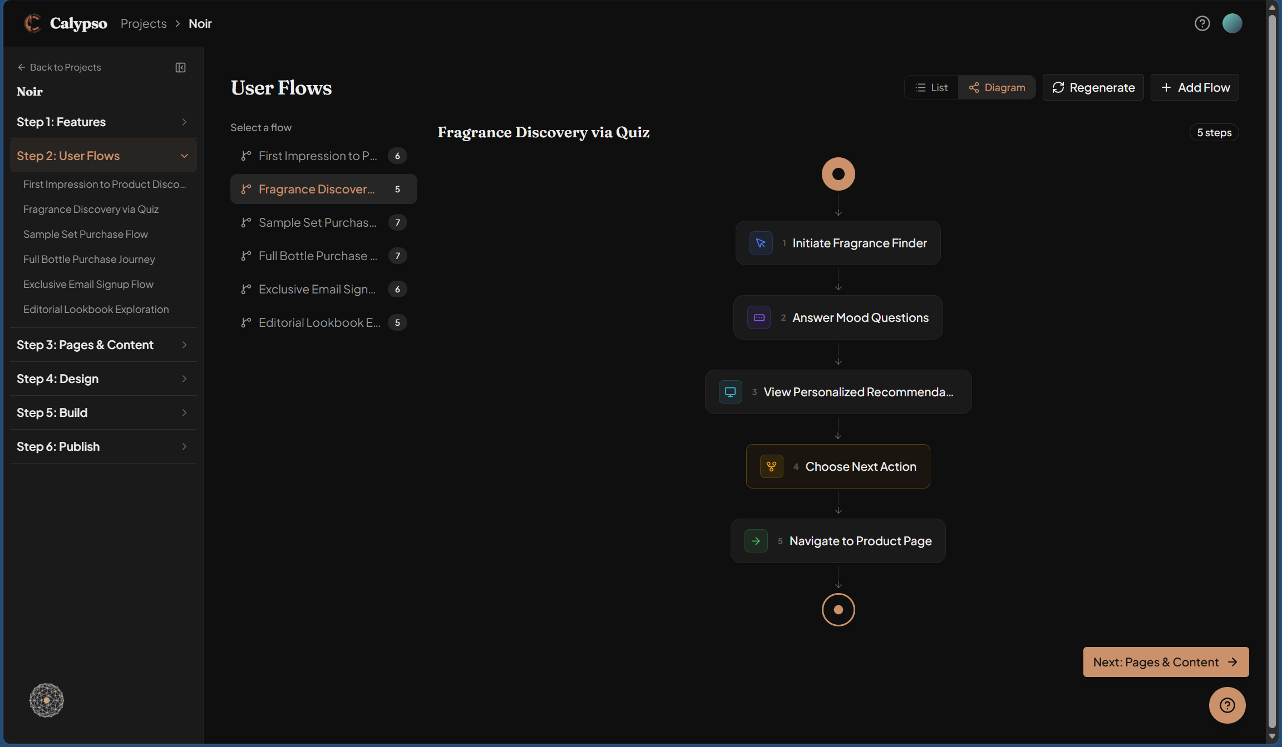
Task: Select the cursor icon on Initiate Fragrance Finder
Action: pyautogui.click(x=761, y=243)
